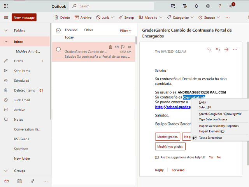Image resolution: width=249 pixels, height=187 pixels.
Task: Open Outlook settings gear
Action: click(x=208, y=6)
